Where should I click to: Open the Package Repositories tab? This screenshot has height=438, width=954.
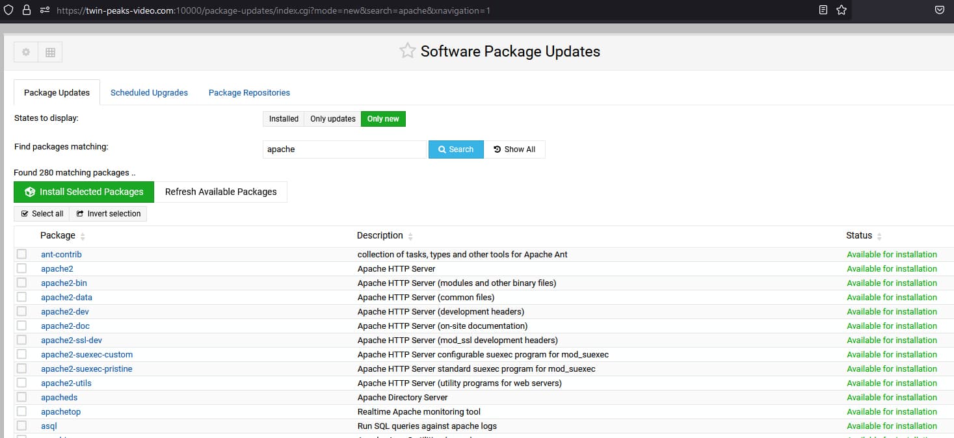point(249,93)
